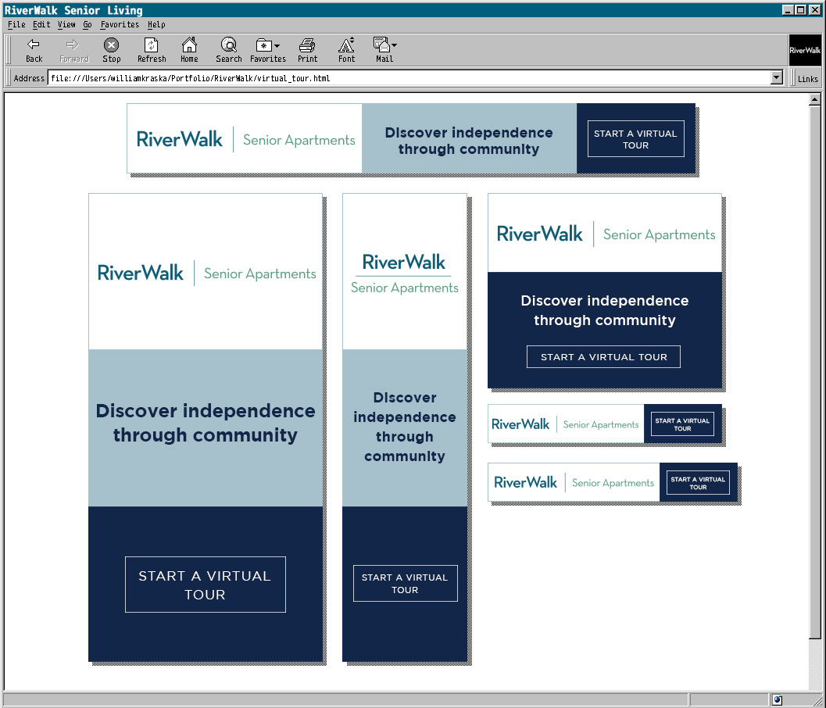
Task: Click the leaderboard's Discover independence headline
Action: click(469, 141)
